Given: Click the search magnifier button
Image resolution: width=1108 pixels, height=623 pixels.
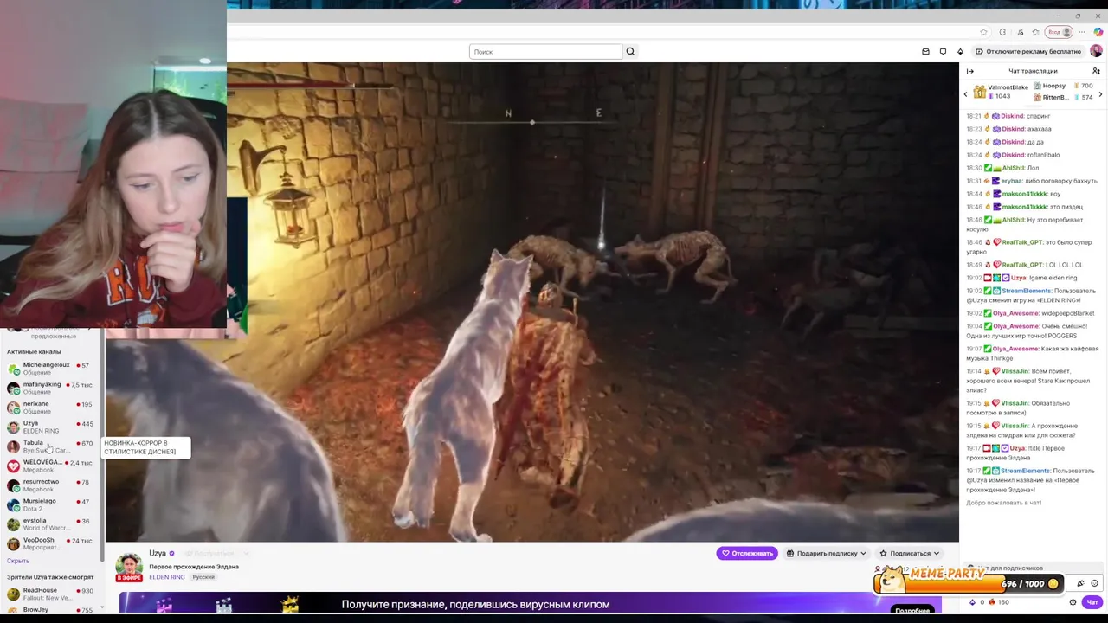Looking at the screenshot, I should click(x=630, y=51).
